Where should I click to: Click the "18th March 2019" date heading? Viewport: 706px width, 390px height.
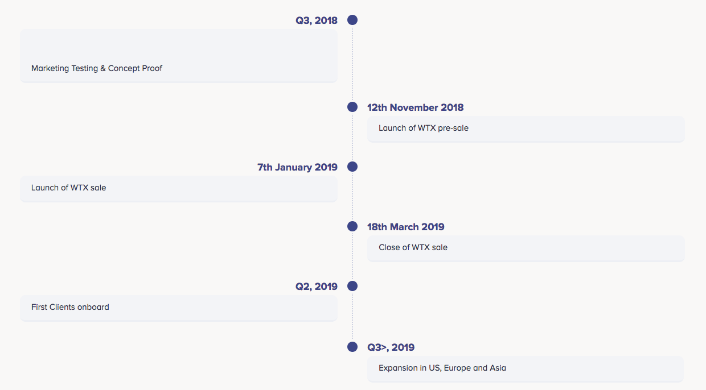405,227
